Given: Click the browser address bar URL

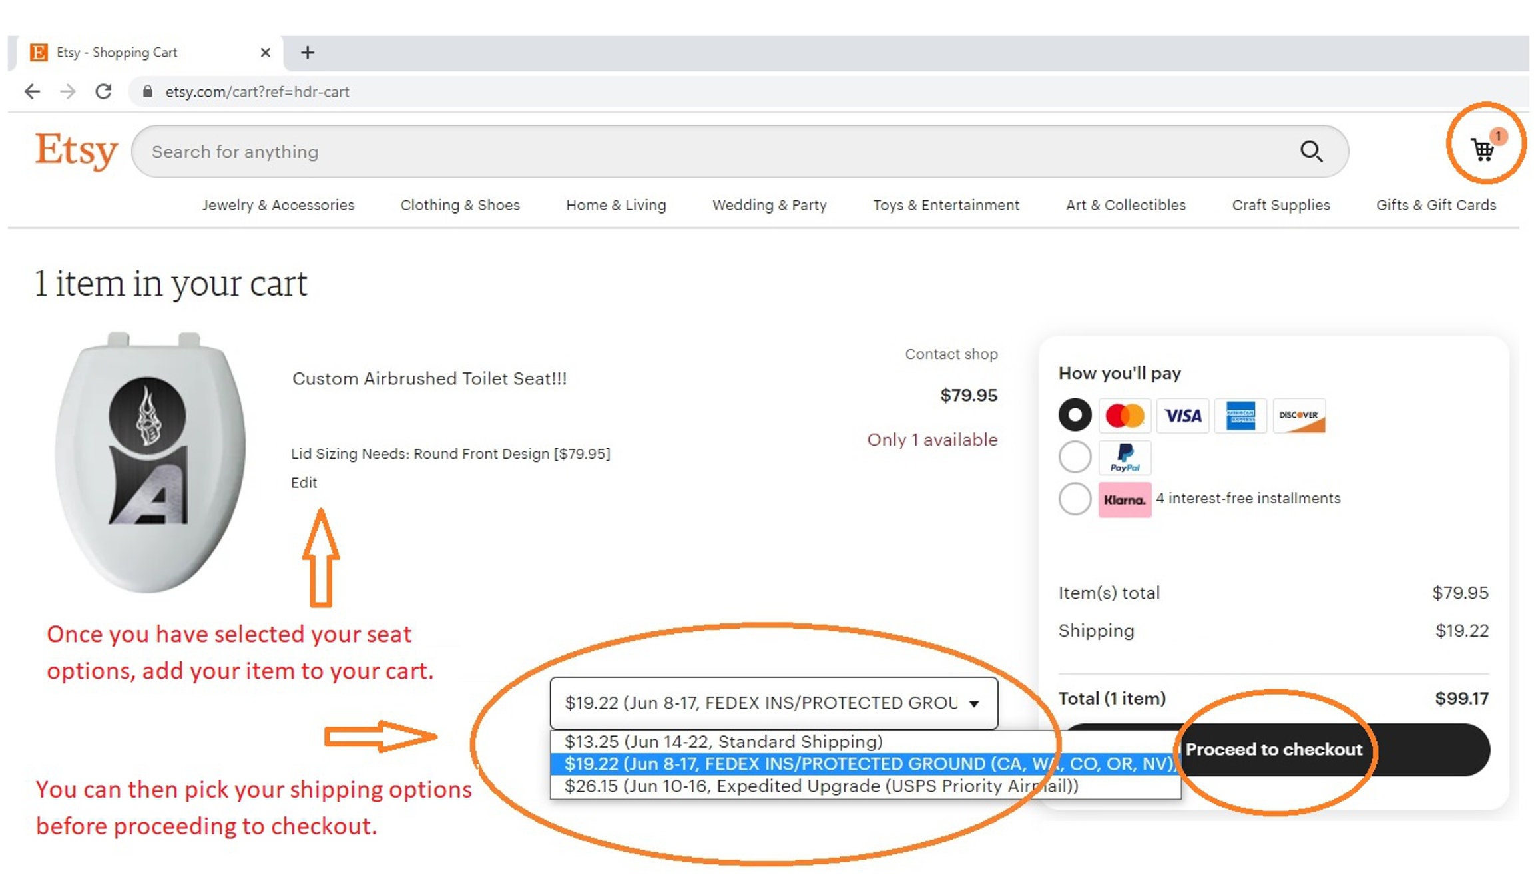Looking at the screenshot, I should (x=257, y=91).
